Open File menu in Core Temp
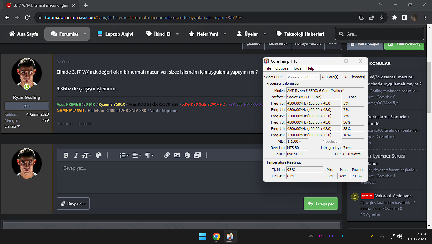 click(x=268, y=68)
